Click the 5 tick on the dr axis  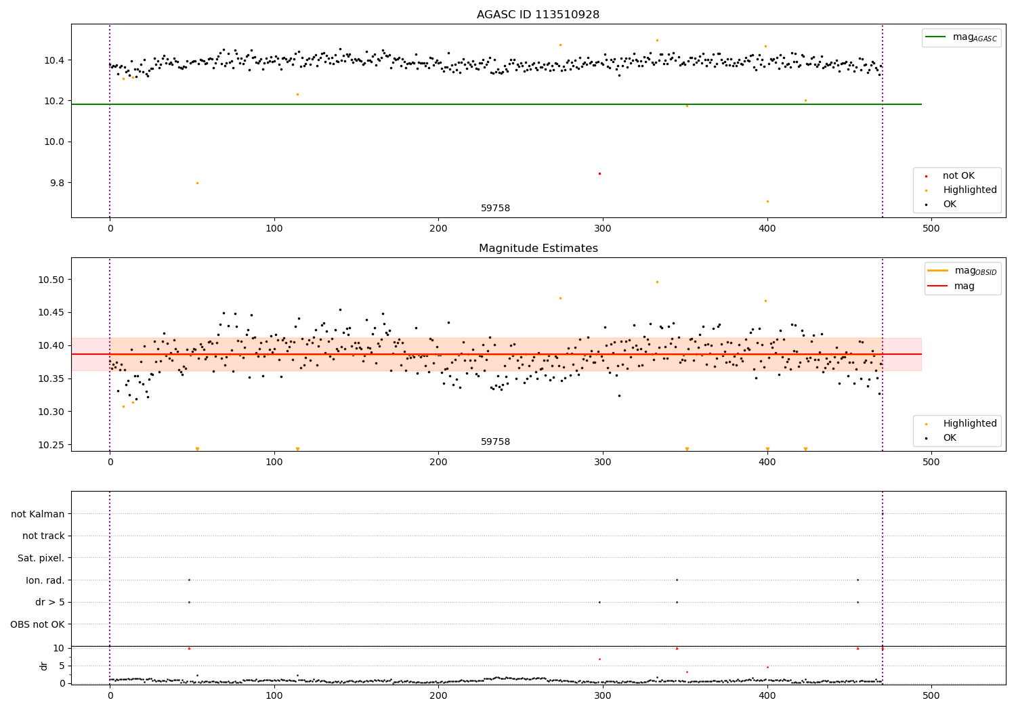[x=62, y=666]
